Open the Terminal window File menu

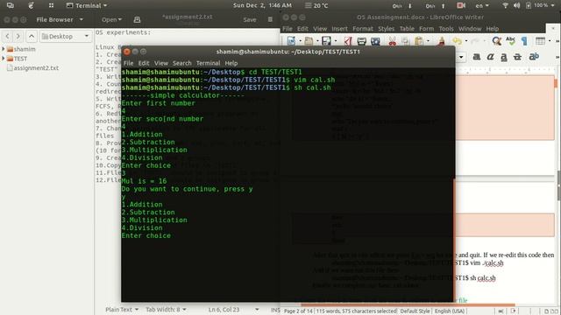pyautogui.click(x=128, y=63)
